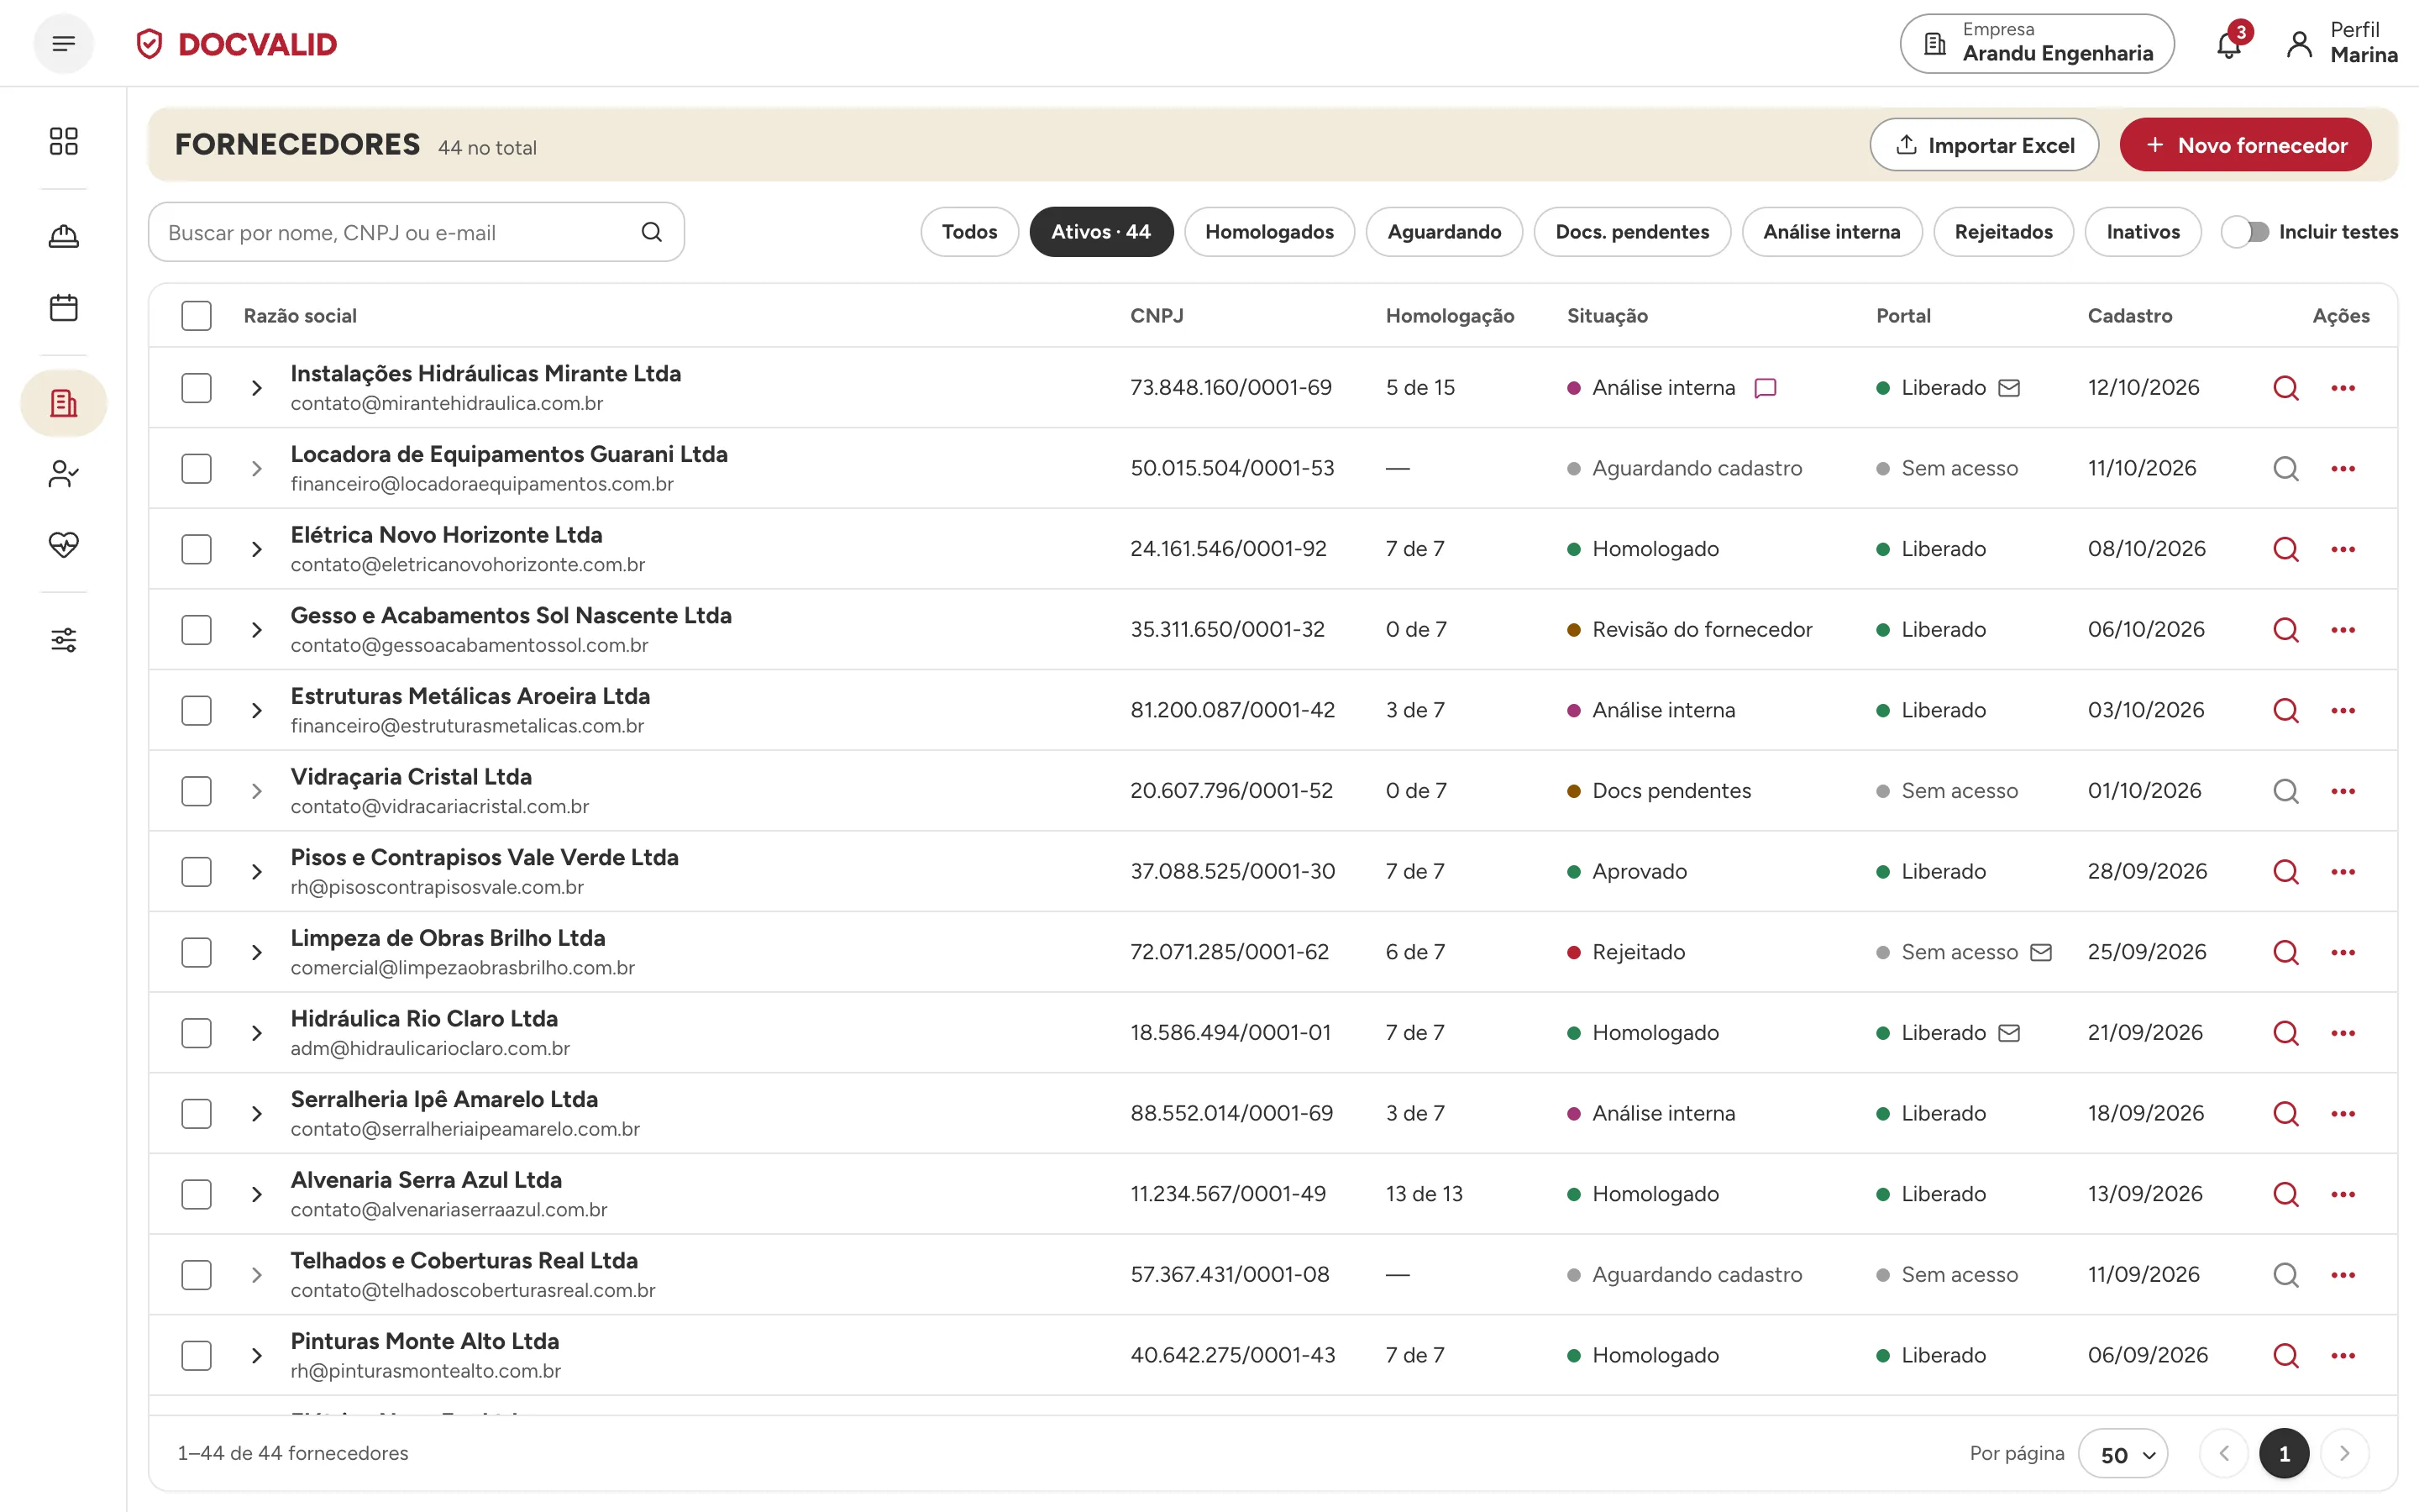
Task: View details magnifier for Pinturas Monte Alto Ltda
Action: tap(2286, 1355)
